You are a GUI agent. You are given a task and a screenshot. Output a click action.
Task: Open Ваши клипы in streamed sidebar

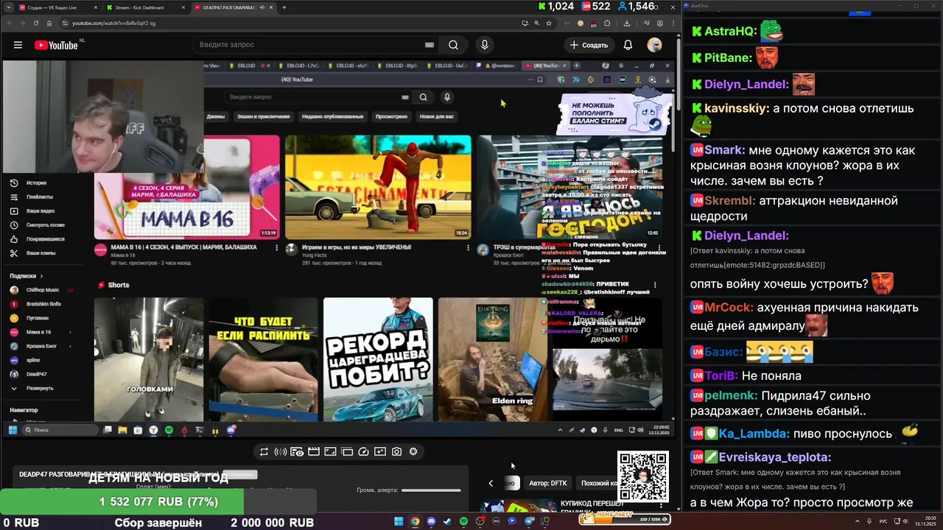(x=40, y=253)
